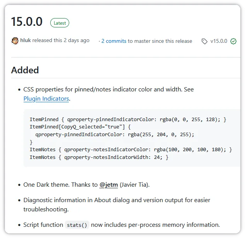
Task: Open the v15.0.0 tag link
Action: tap(219, 41)
